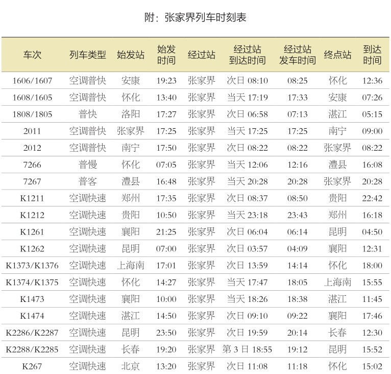The height and width of the screenshot is (374, 391).
Task: Select train number 1606/1607
Action: tap(32, 81)
